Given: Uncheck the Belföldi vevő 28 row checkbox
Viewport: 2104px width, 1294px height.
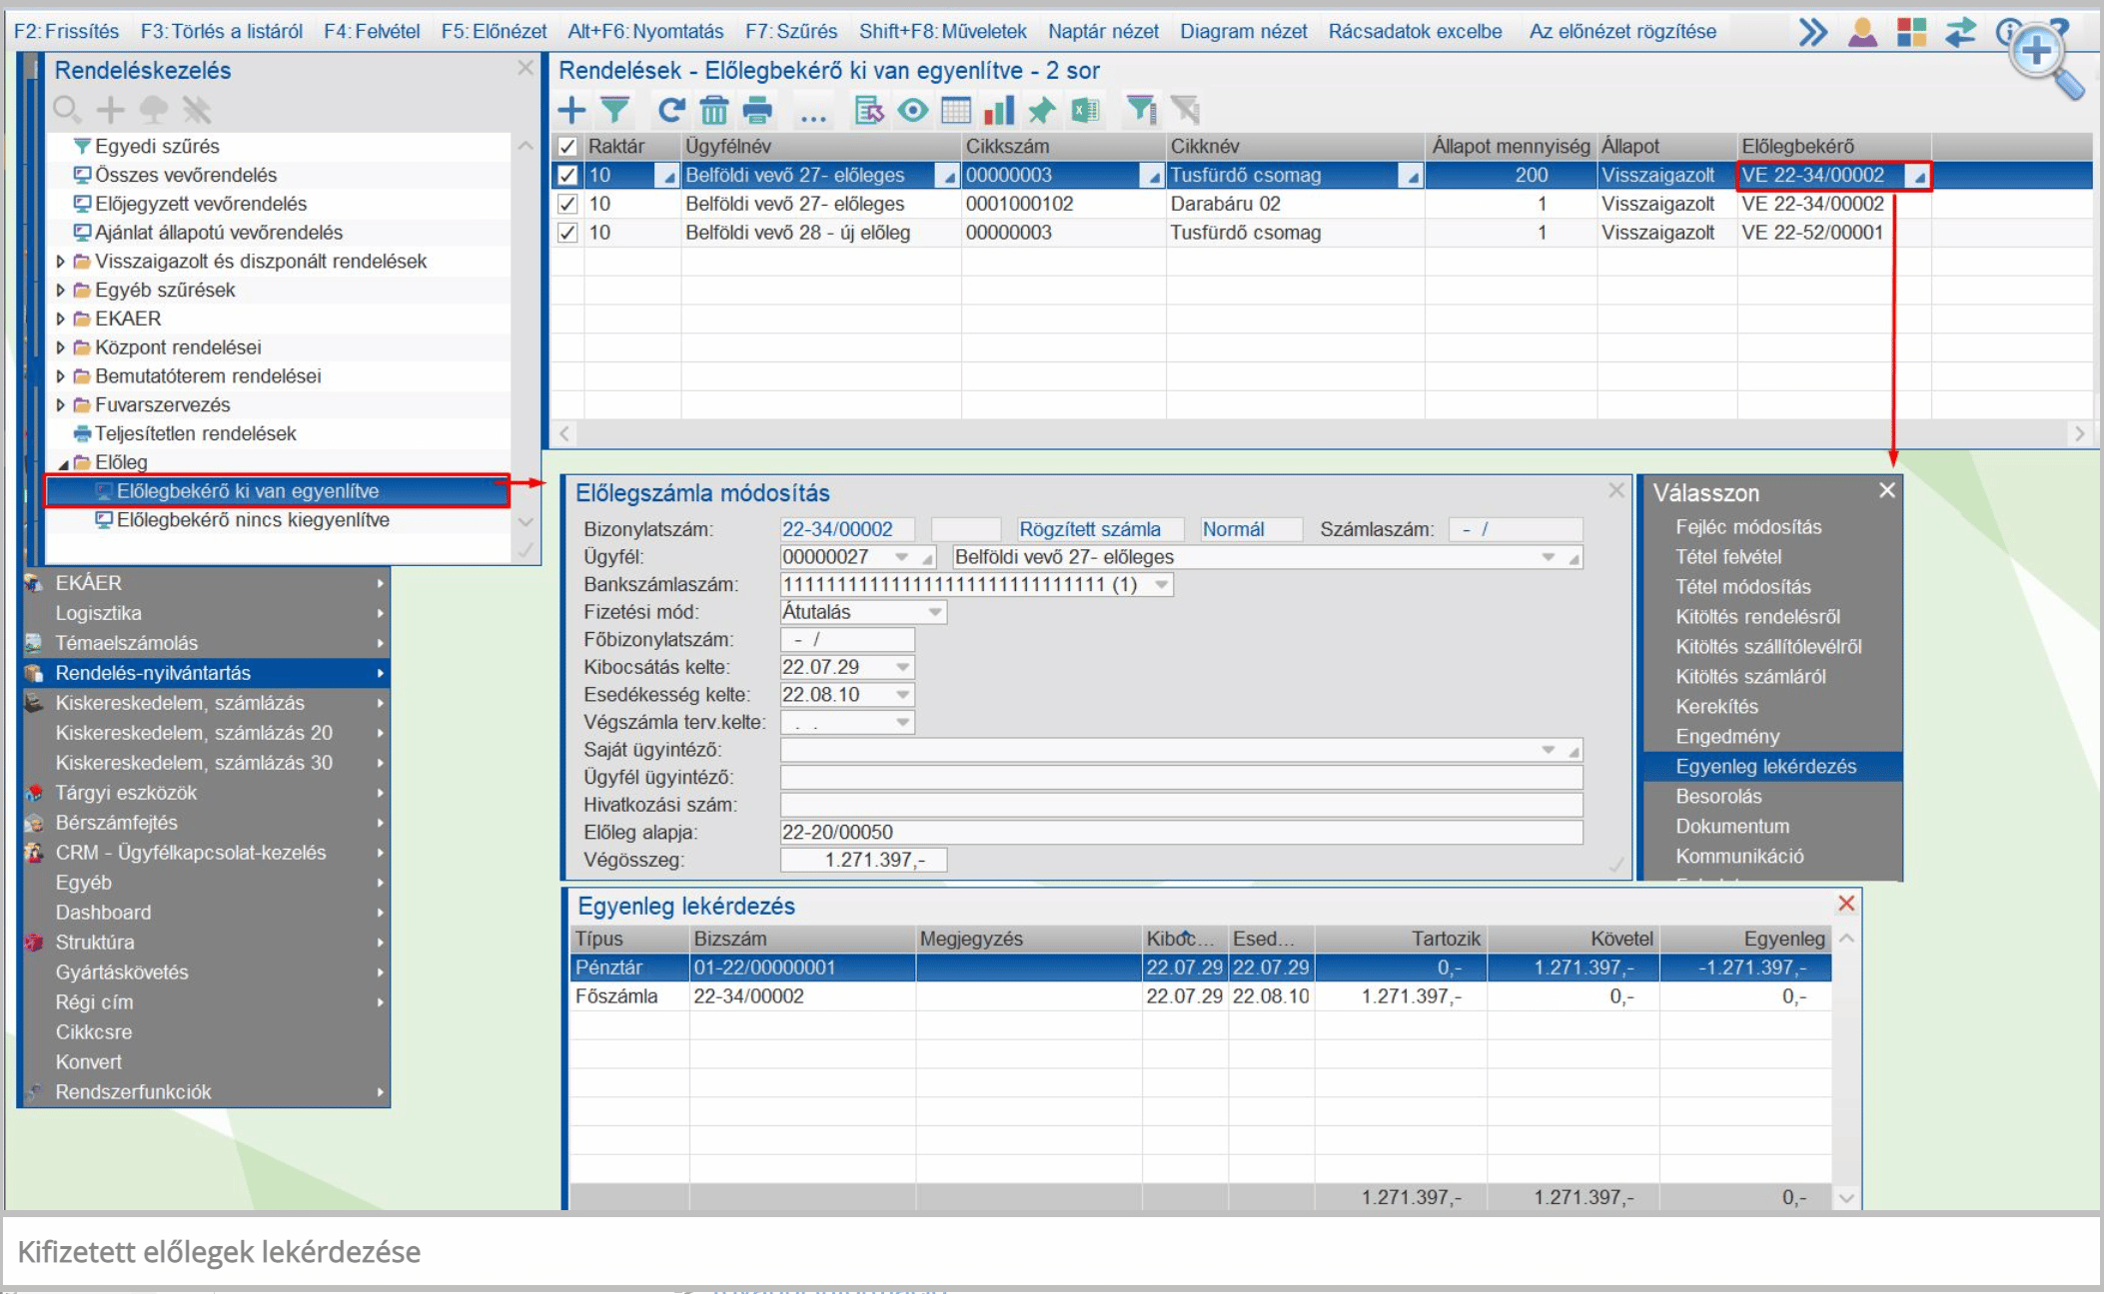Looking at the screenshot, I should click(x=567, y=233).
